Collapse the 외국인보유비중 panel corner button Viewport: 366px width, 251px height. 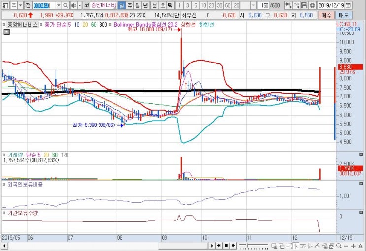(x=361, y=184)
